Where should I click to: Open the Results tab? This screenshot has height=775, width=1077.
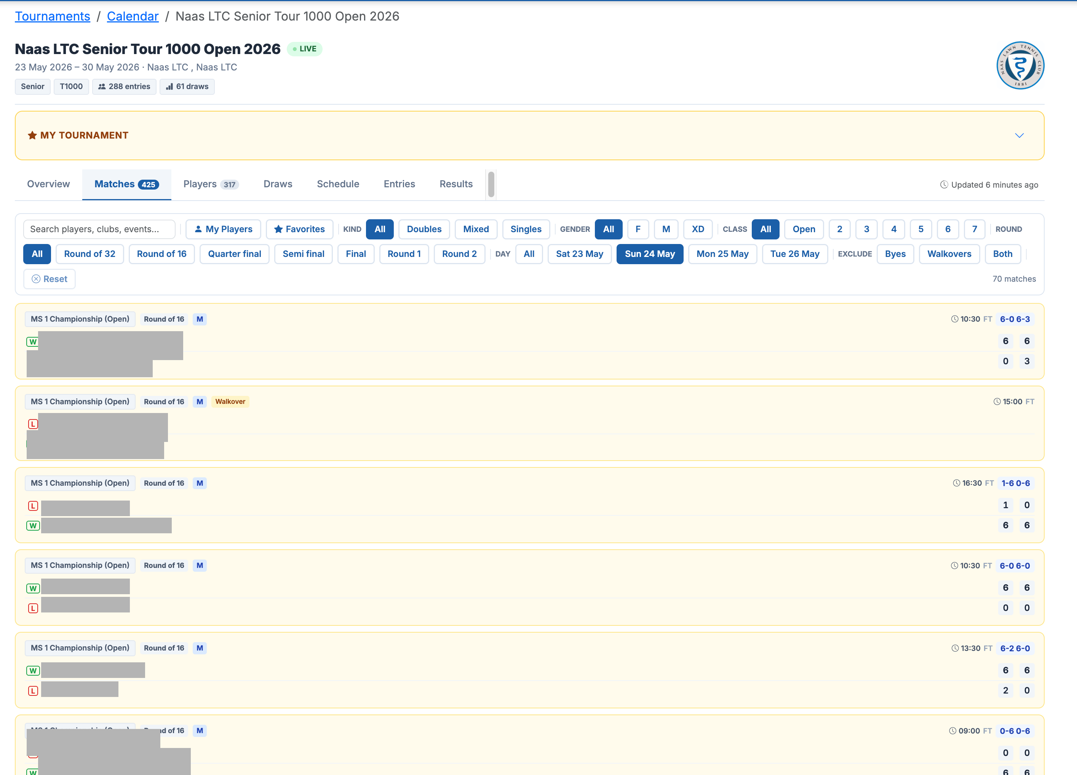[456, 184]
